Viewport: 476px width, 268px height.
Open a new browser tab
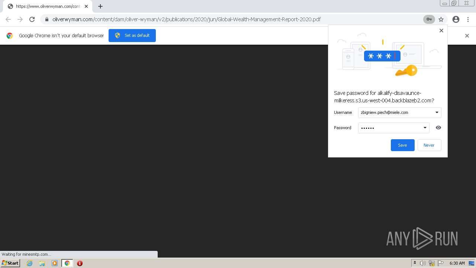[100, 6]
